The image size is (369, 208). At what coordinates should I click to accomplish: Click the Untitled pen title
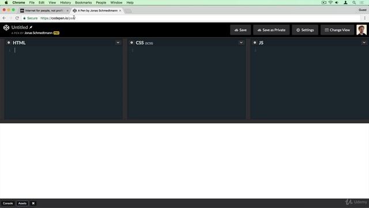(x=20, y=27)
